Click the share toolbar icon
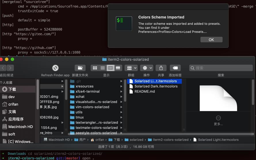This screenshot has width=256, height=160. point(161,68)
